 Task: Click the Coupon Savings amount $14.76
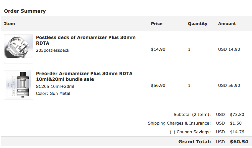[x=236, y=132]
